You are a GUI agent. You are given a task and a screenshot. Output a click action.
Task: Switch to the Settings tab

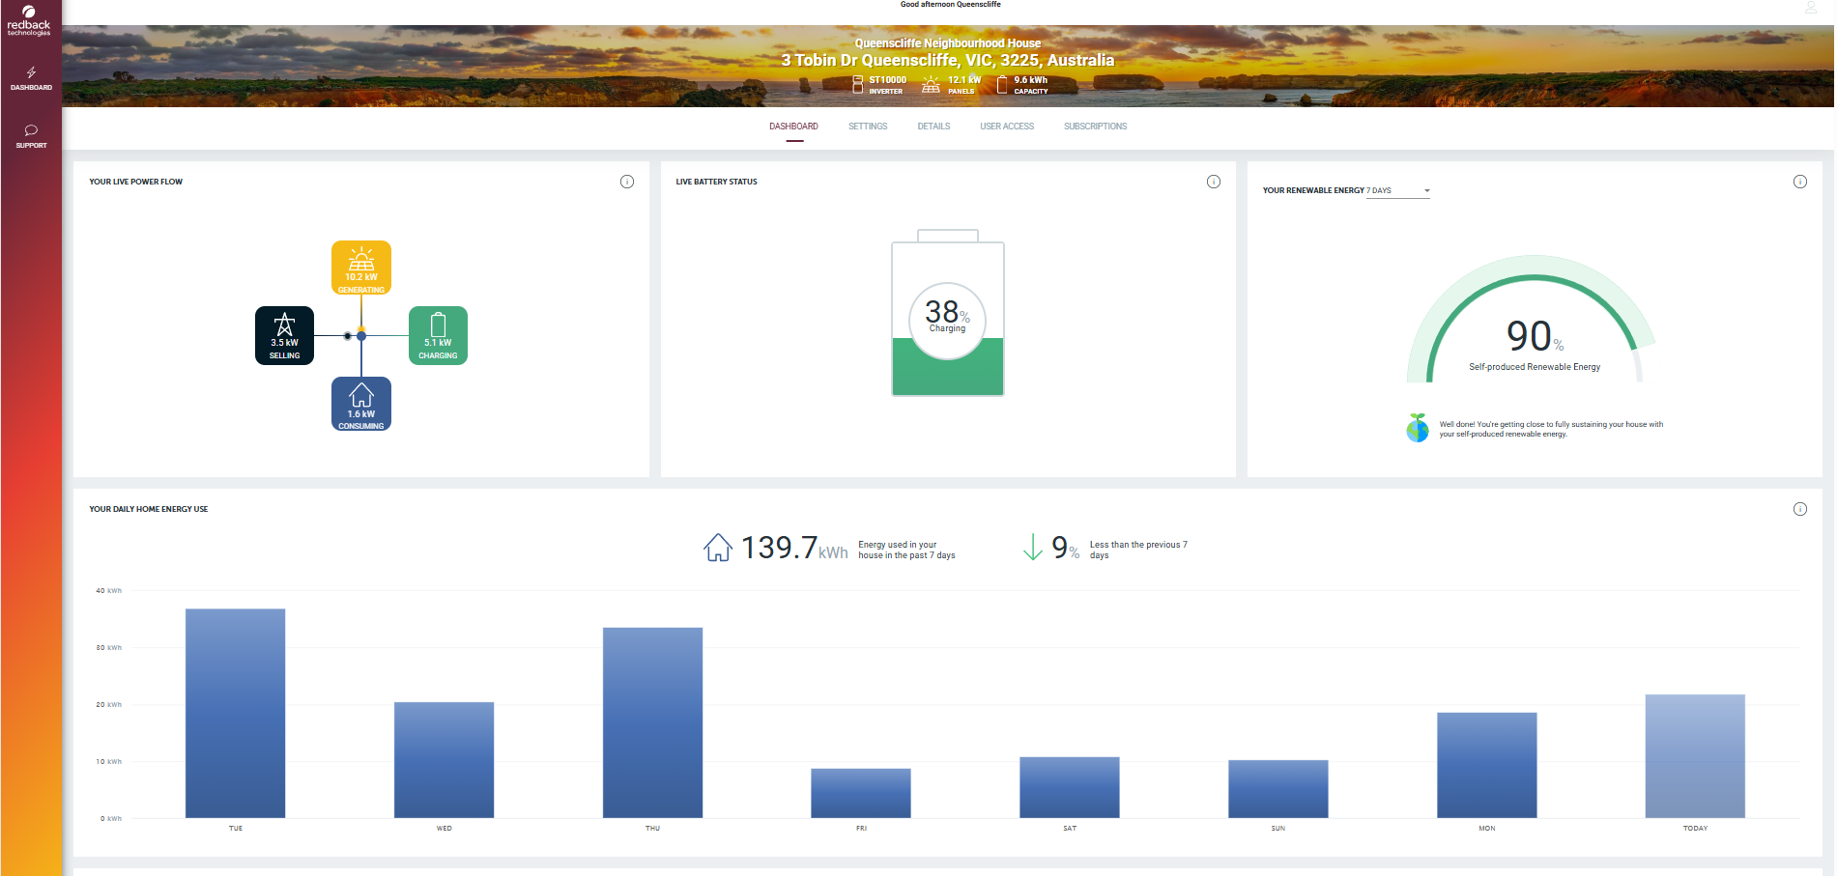(867, 127)
